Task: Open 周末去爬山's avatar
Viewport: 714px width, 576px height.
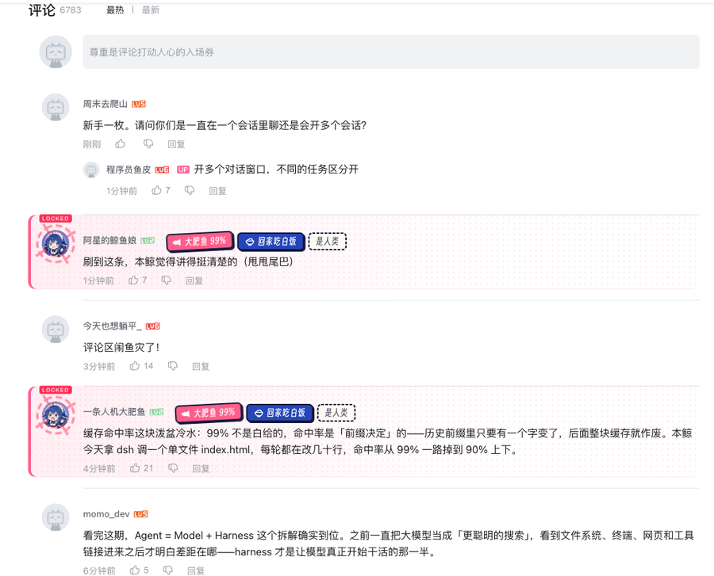Action: coord(56,108)
